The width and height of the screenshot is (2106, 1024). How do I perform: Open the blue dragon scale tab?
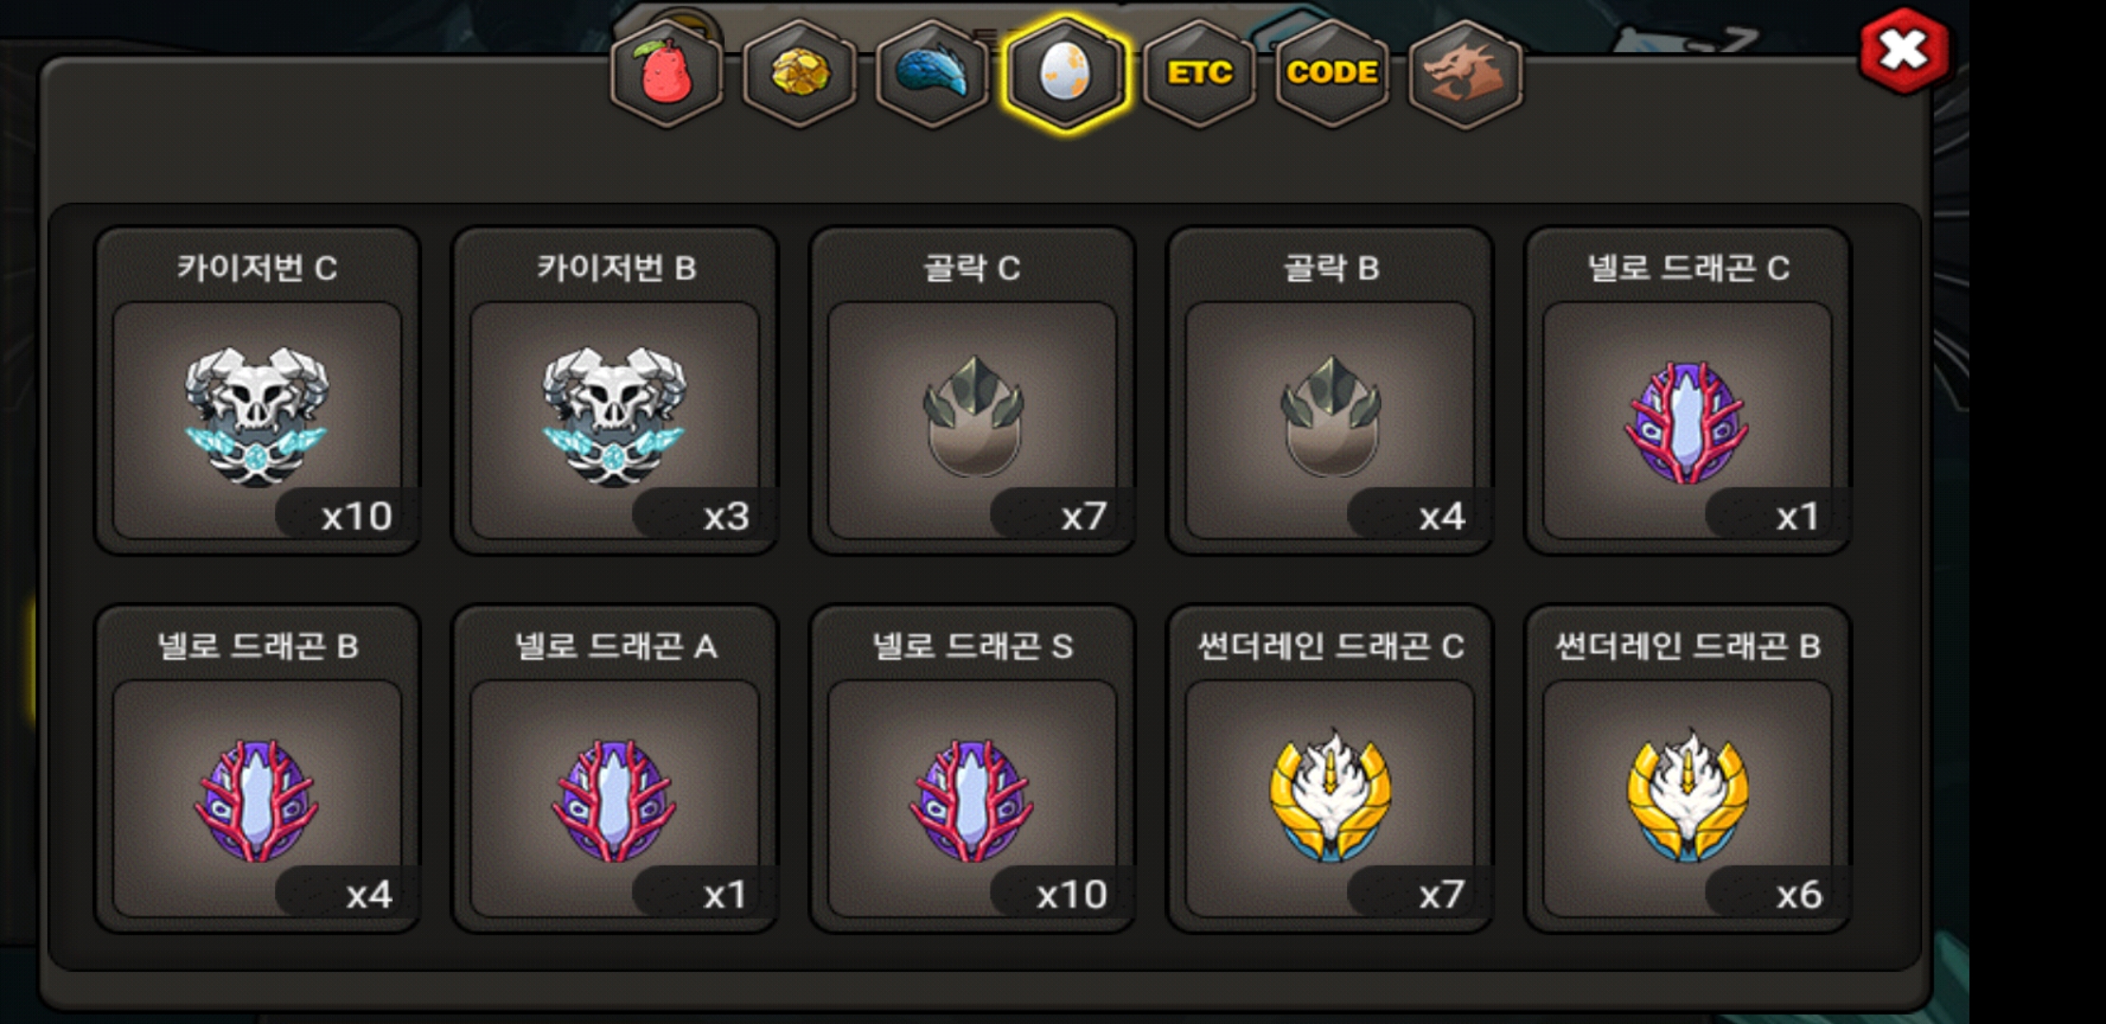(x=933, y=74)
